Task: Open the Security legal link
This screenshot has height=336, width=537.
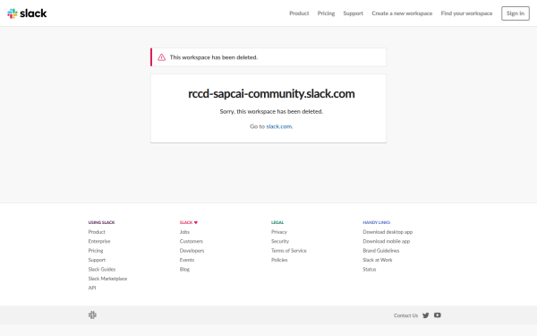Action: point(280,241)
